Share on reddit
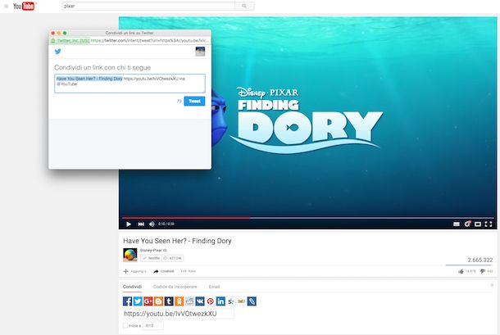500x335 pixels. 189,301
